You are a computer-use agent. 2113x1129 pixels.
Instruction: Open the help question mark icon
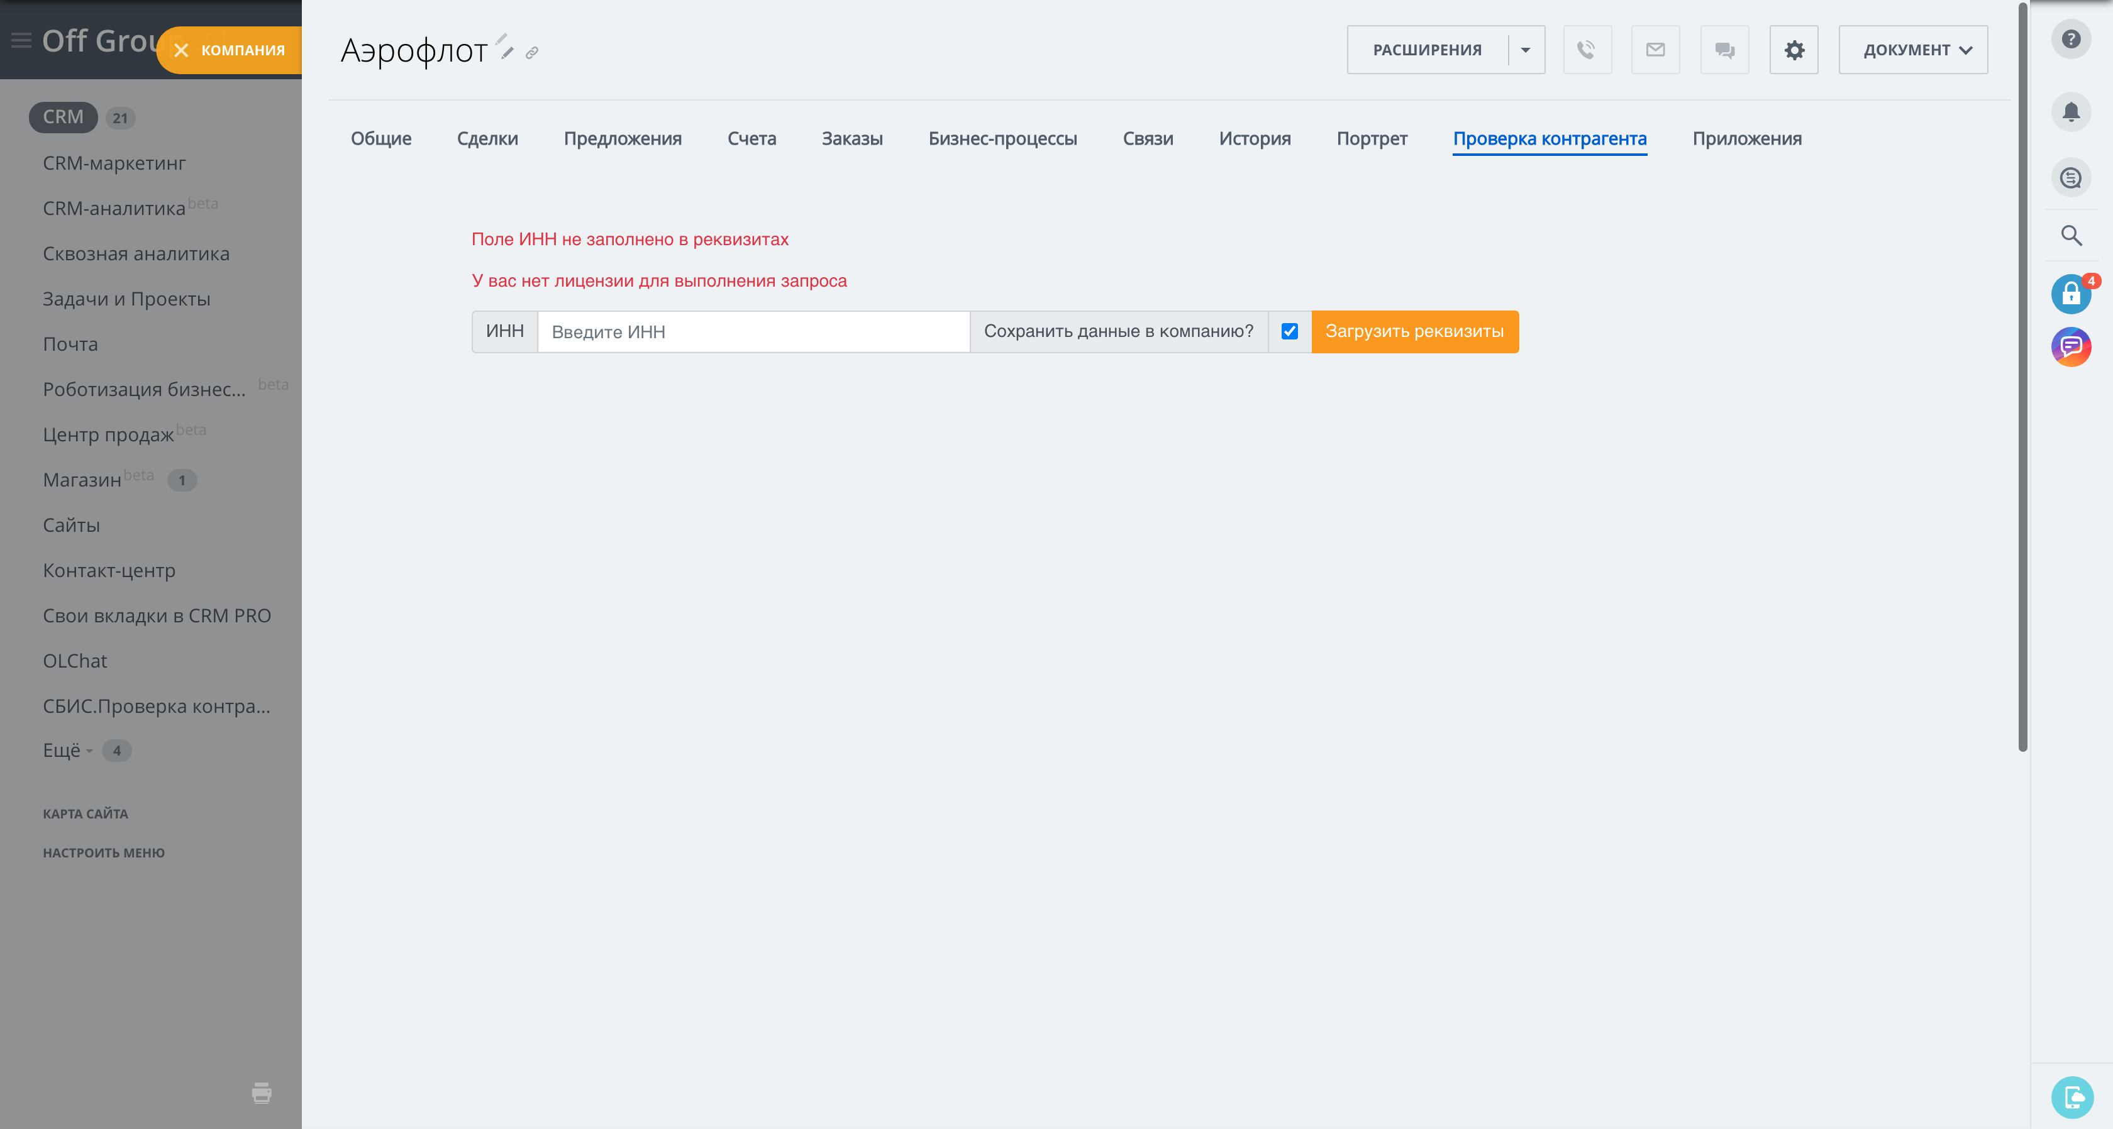pyautogui.click(x=2070, y=40)
